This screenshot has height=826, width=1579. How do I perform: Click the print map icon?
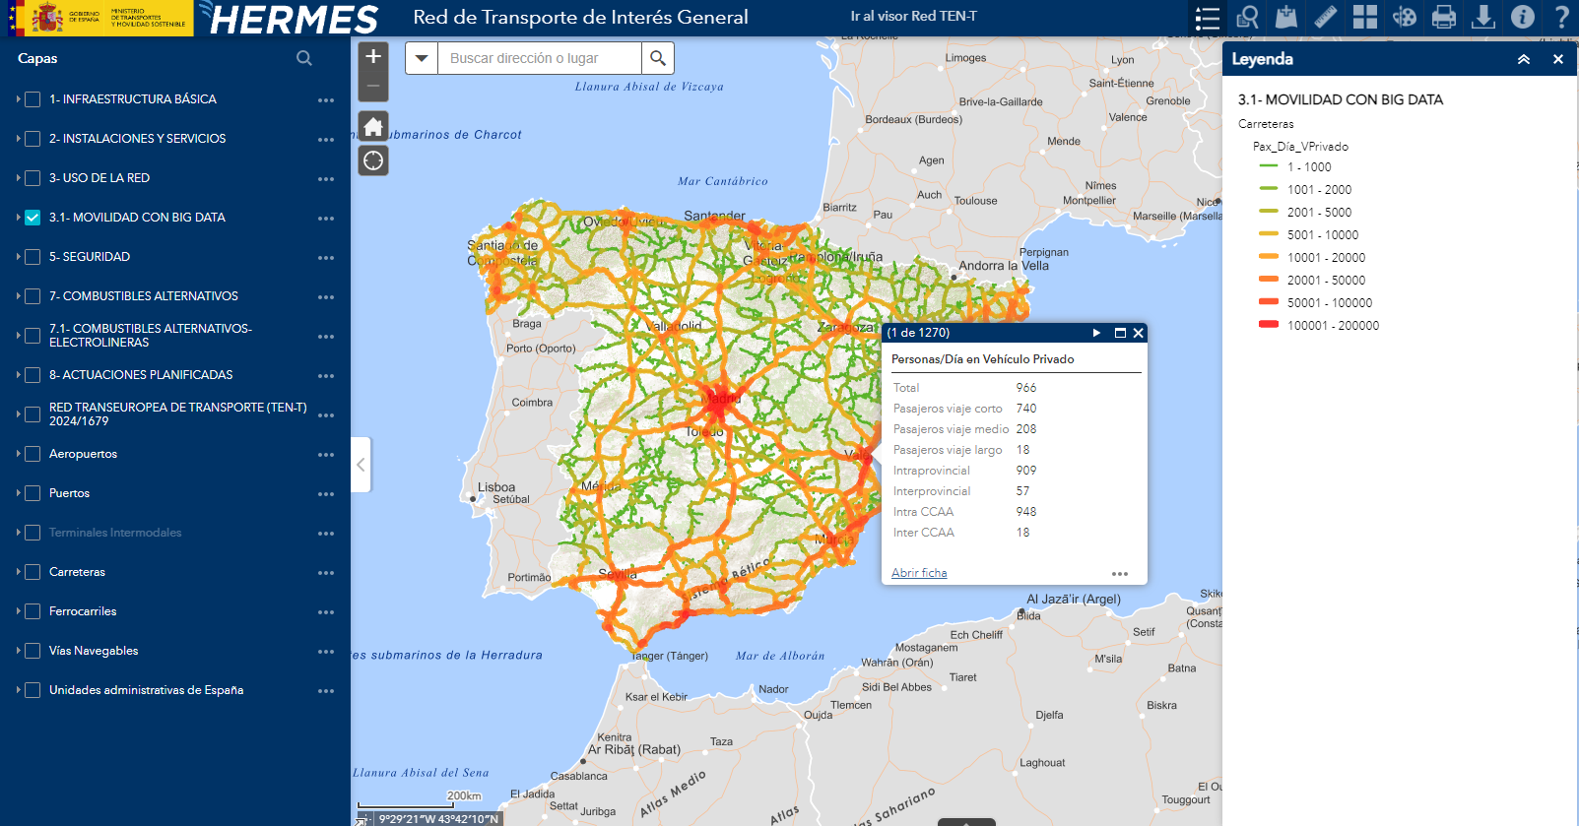pyautogui.click(x=1443, y=17)
